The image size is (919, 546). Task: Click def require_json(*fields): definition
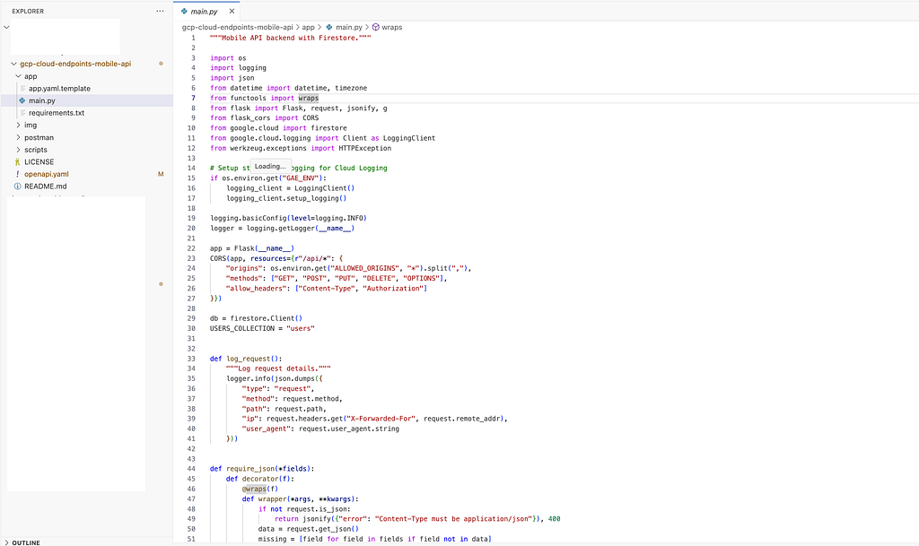click(262, 469)
